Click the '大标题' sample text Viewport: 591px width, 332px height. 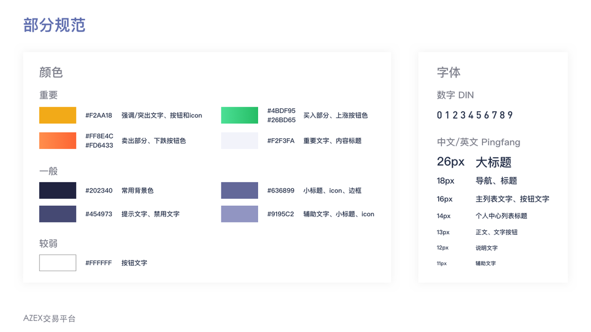494,162
